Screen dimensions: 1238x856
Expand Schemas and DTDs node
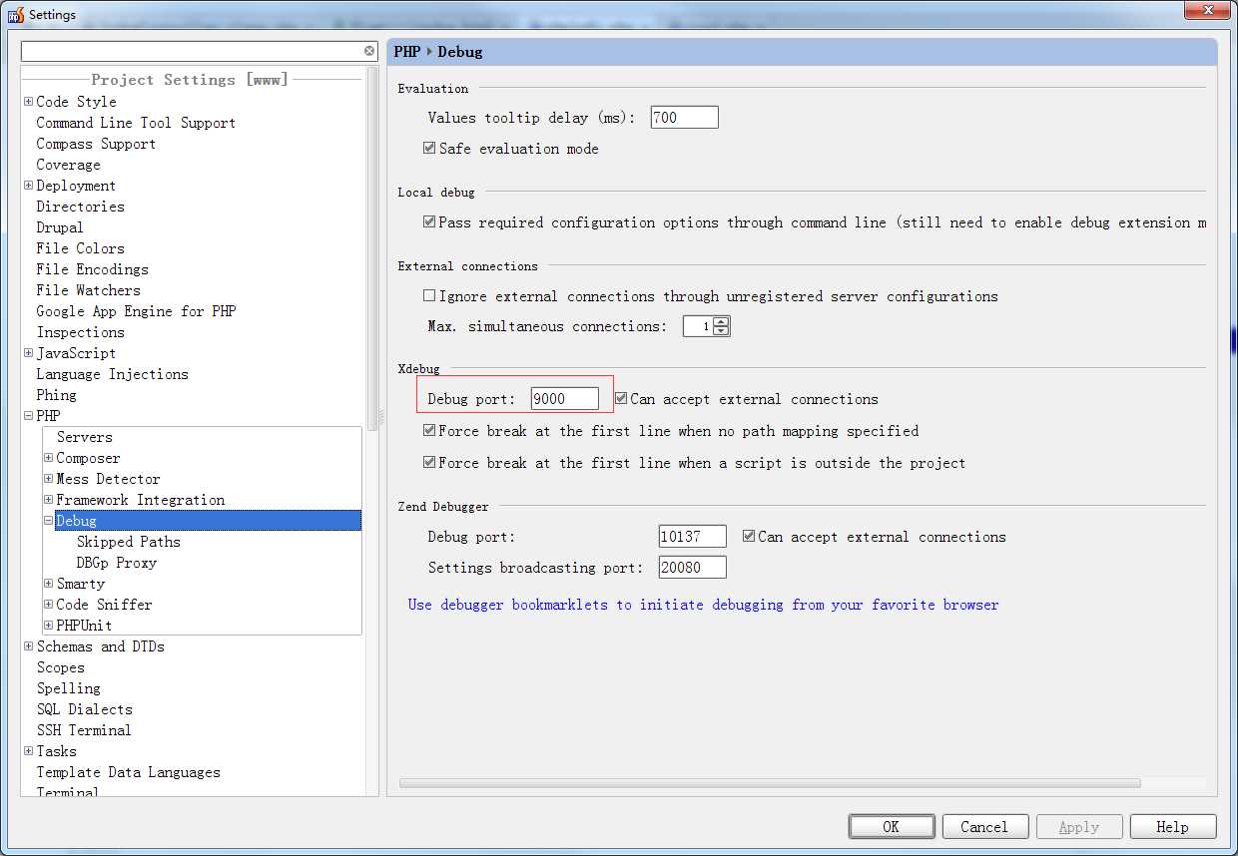click(x=28, y=645)
